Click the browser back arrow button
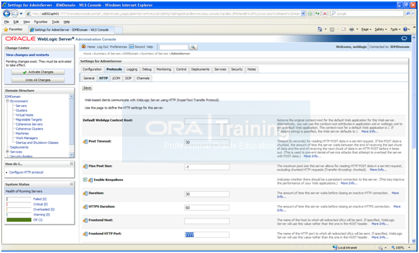 [x=7, y=13]
